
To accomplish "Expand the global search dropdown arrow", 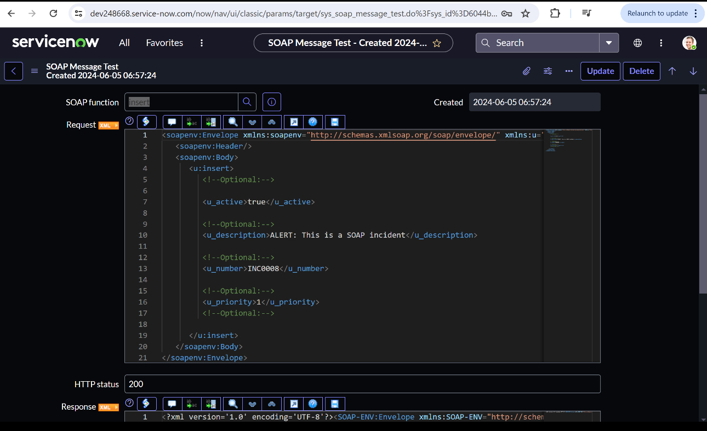I will 609,43.
